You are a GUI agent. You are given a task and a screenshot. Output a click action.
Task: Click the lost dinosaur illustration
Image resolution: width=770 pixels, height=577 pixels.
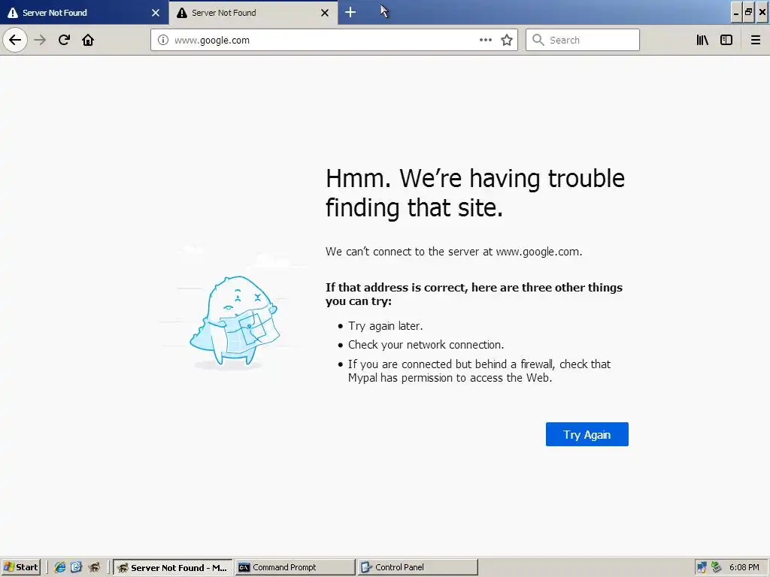235,322
